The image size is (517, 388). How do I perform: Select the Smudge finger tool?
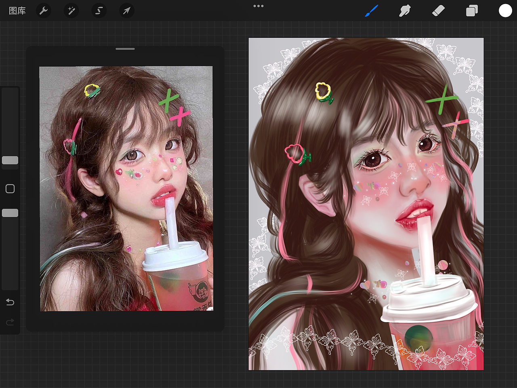tap(405, 11)
